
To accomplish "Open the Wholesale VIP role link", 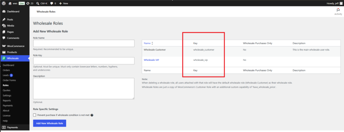I will [x=152, y=60].
